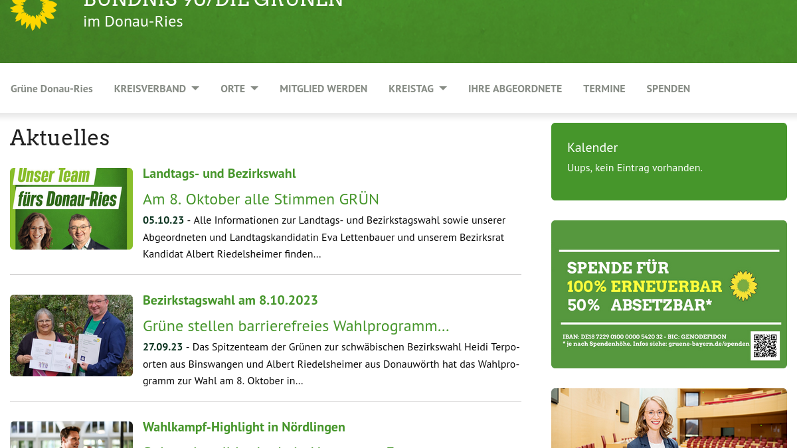This screenshot has height=448, width=797.
Task: Expand the KREISTAG dropdown arrow
Action: pos(443,88)
